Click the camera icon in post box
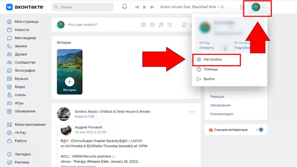This screenshot has width=297, height=167. click(143, 25)
